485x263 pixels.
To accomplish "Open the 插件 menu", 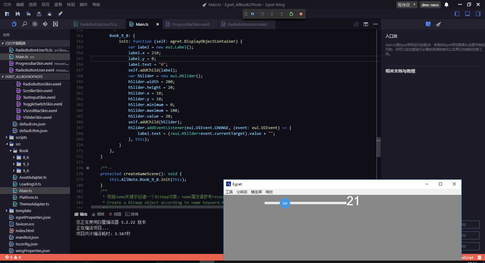I will 83,5.
